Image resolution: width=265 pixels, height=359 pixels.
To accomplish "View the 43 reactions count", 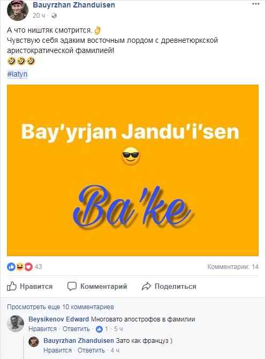I will coord(39,266).
